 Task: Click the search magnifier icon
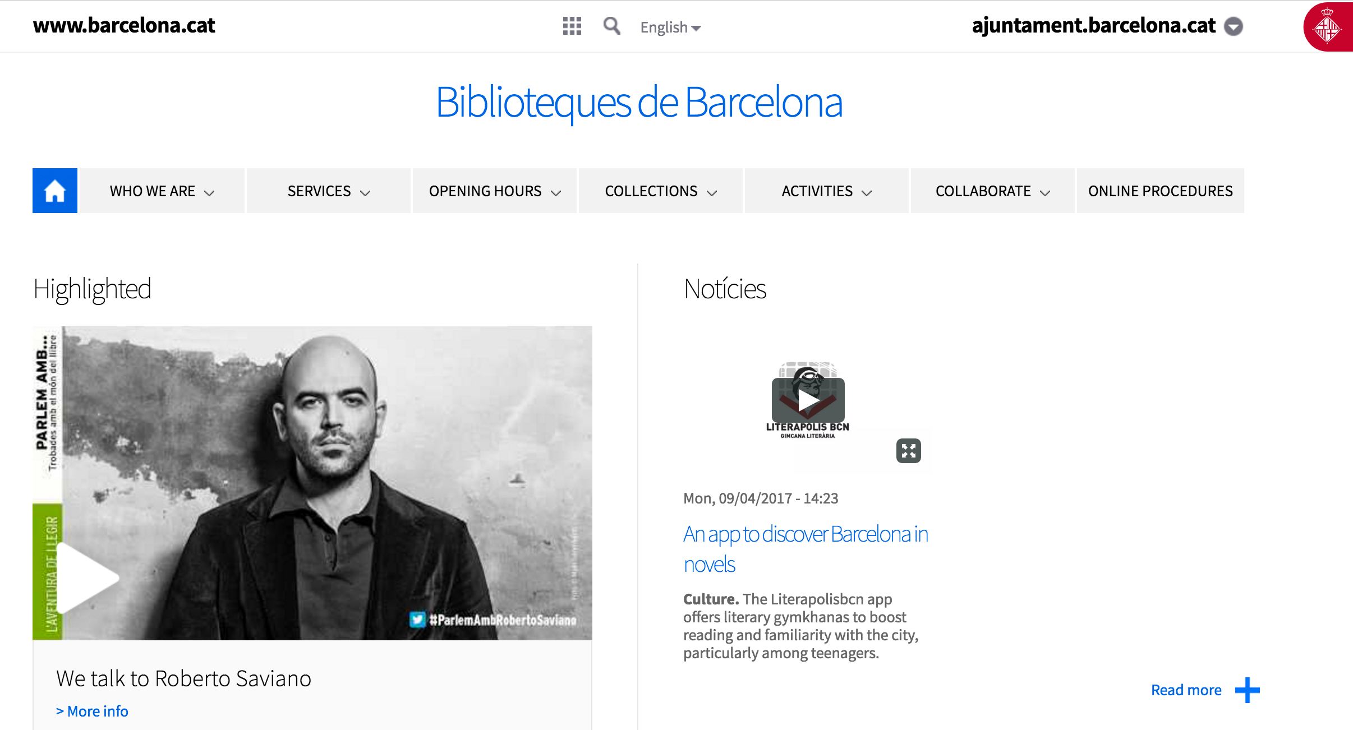tap(611, 26)
